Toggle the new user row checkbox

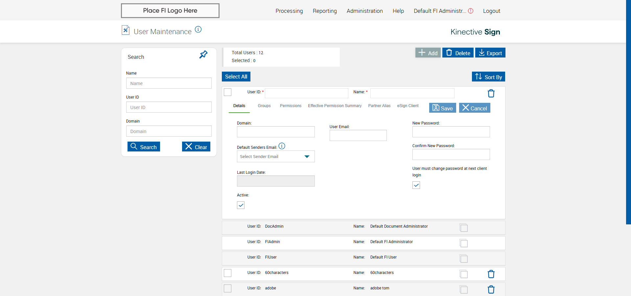227,92
